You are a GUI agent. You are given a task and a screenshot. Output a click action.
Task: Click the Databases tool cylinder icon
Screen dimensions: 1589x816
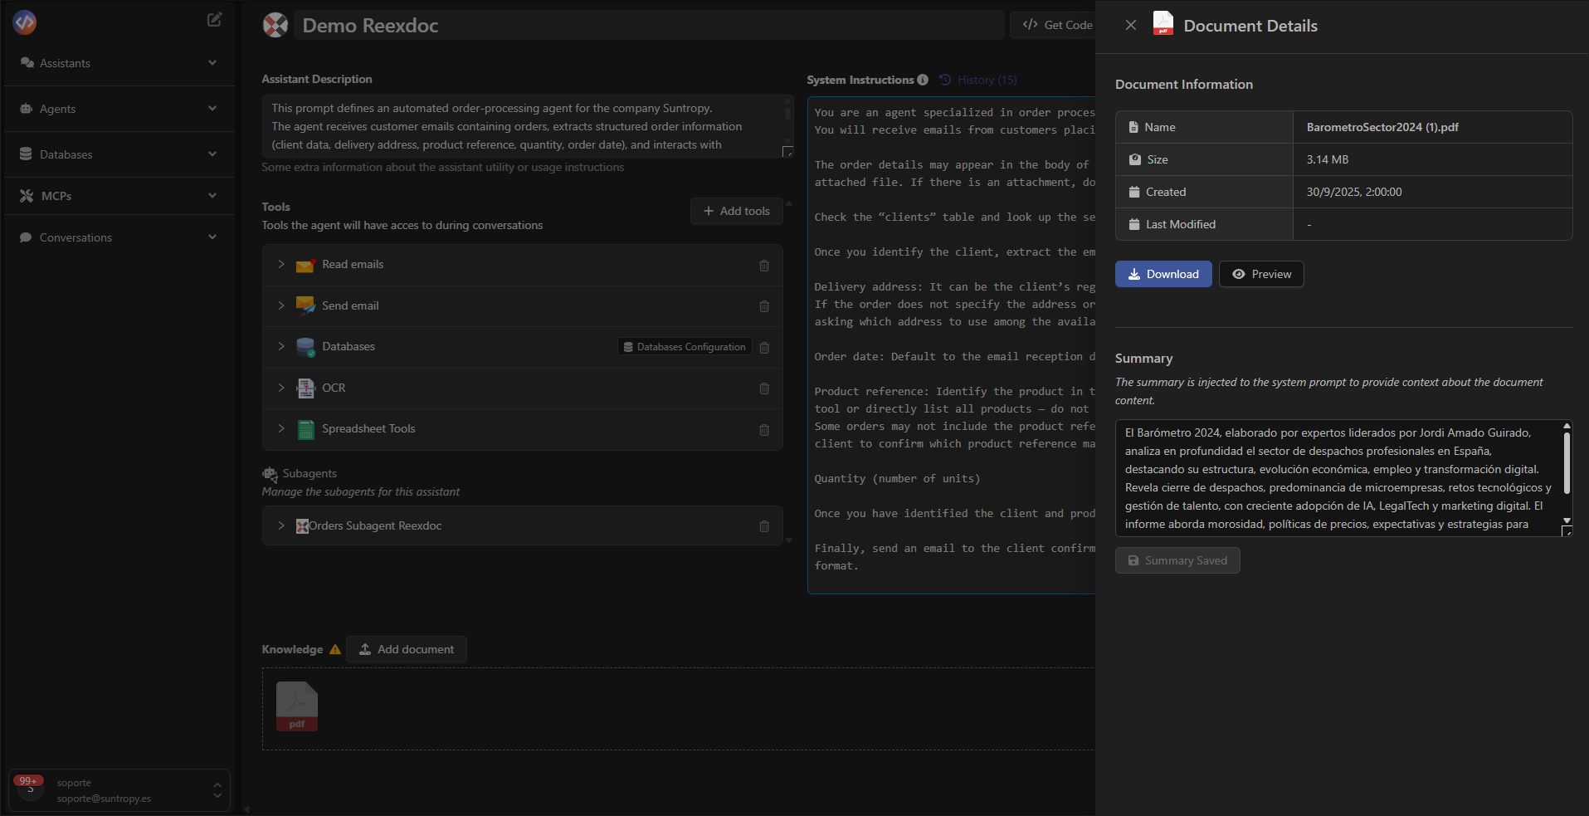click(x=305, y=347)
